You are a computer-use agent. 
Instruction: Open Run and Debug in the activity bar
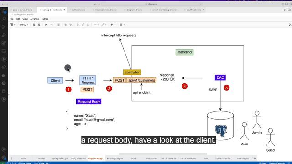point(4,35)
